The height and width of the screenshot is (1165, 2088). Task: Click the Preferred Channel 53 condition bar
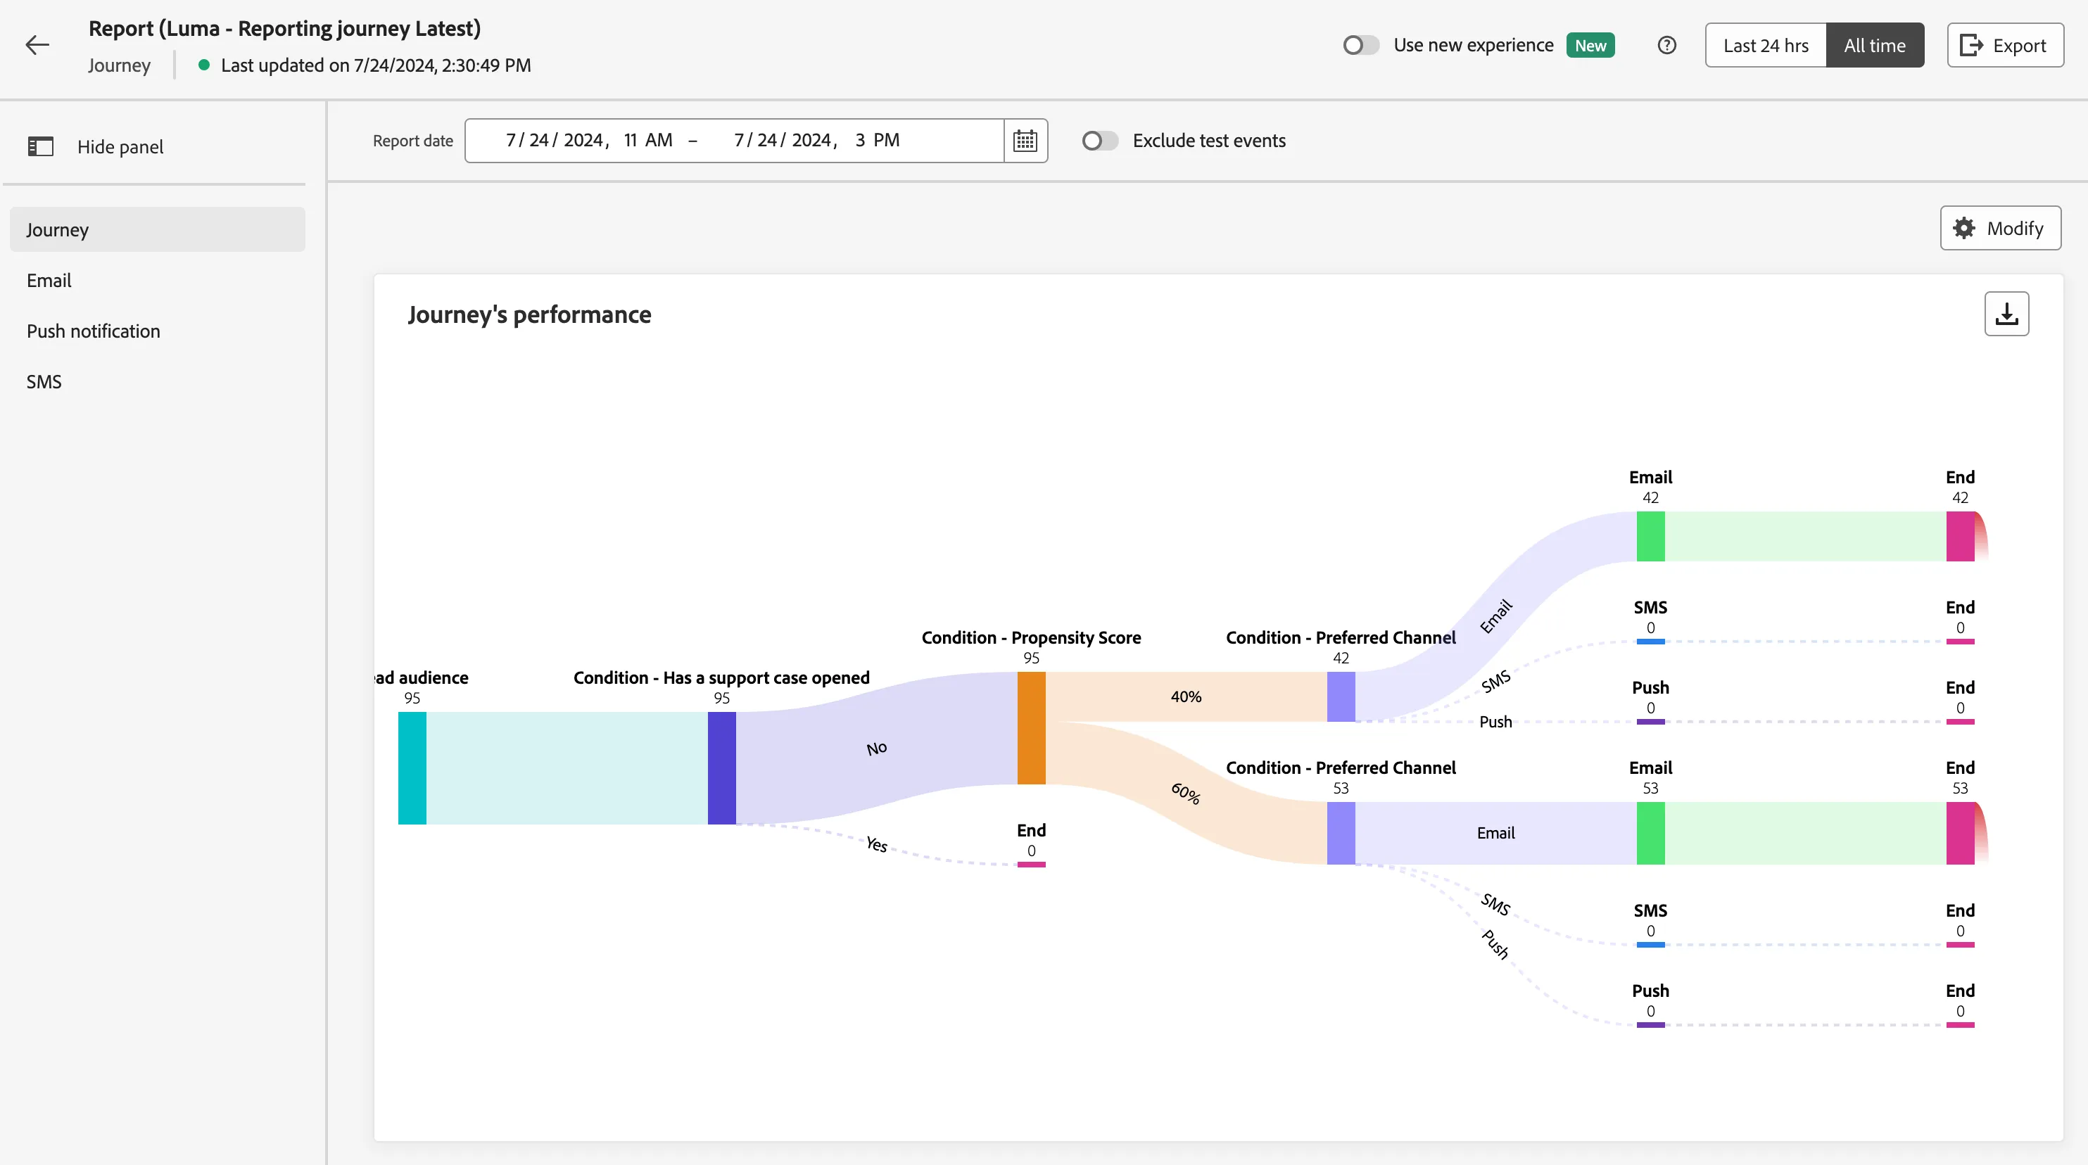click(1341, 833)
